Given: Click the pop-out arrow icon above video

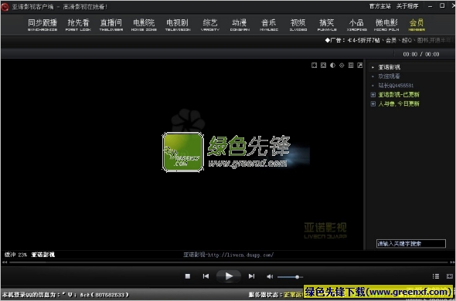Looking at the screenshot, I should [x=360, y=66].
